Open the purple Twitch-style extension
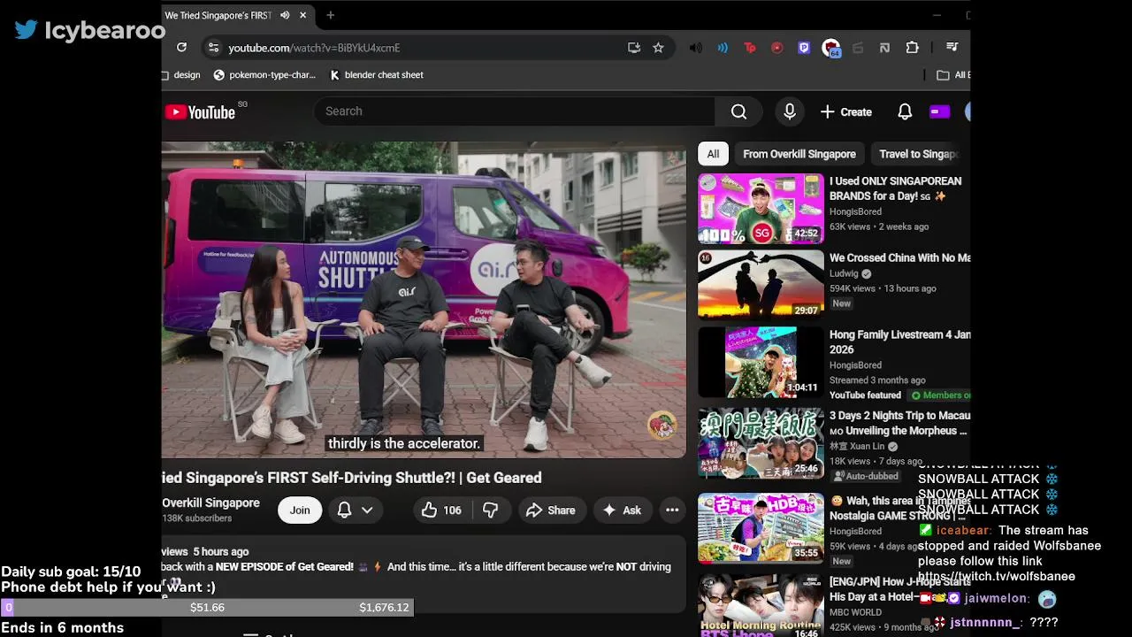Screen dimensions: 1132x637 point(804,48)
